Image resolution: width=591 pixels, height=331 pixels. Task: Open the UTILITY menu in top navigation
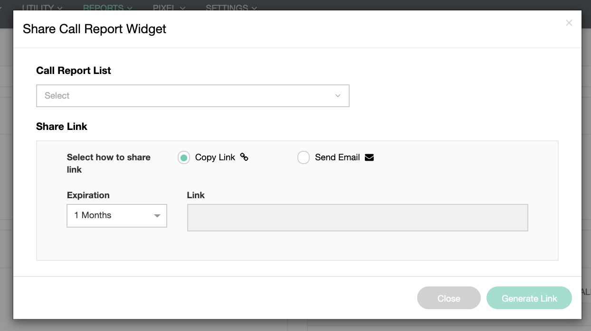click(x=42, y=8)
